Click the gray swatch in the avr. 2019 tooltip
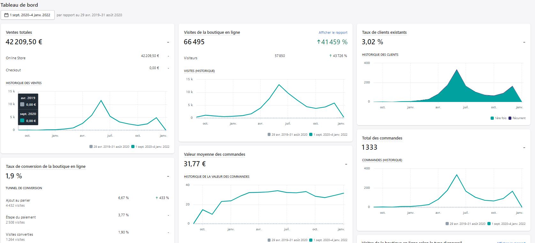This screenshot has height=243, width=535. point(22,104)
